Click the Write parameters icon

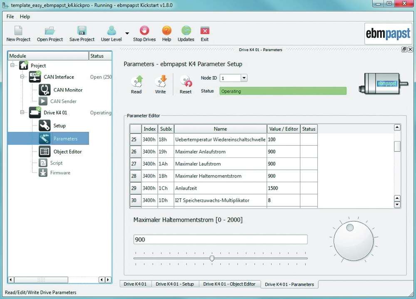point(161,81)
